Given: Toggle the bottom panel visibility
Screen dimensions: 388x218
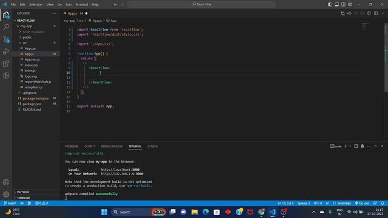Looking at the screenshot, I should click(337, 4).
